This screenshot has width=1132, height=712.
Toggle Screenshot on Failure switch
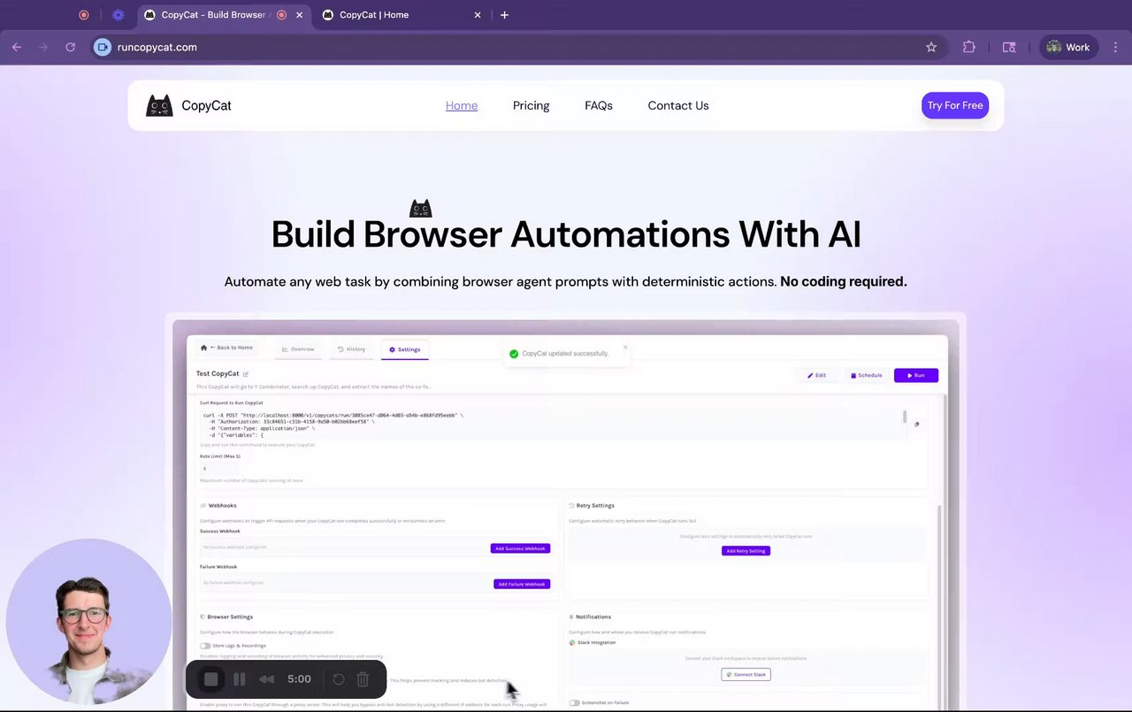click(x=575, y=702)
